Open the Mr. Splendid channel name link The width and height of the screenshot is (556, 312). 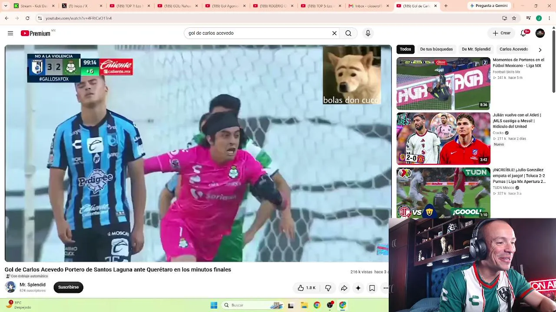[33, 285]
